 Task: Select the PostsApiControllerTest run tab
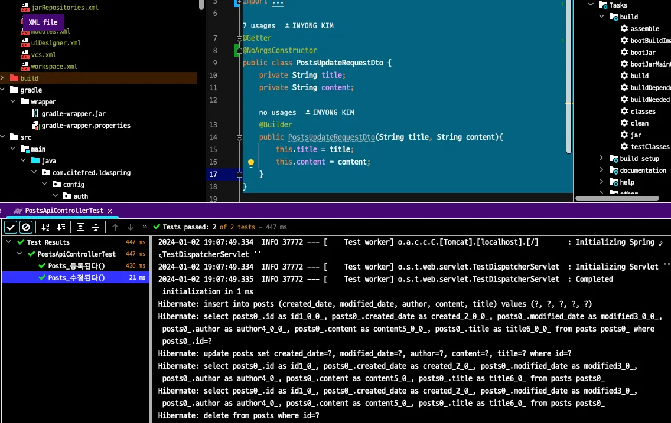point(64,211)
